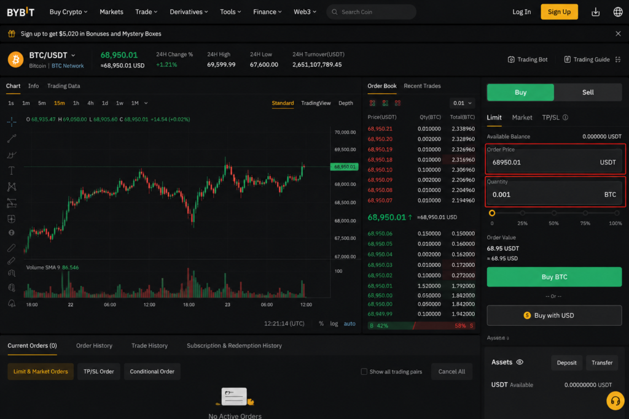Close the sign-up bonus banner
629x419 pixels.
(618, 34)
